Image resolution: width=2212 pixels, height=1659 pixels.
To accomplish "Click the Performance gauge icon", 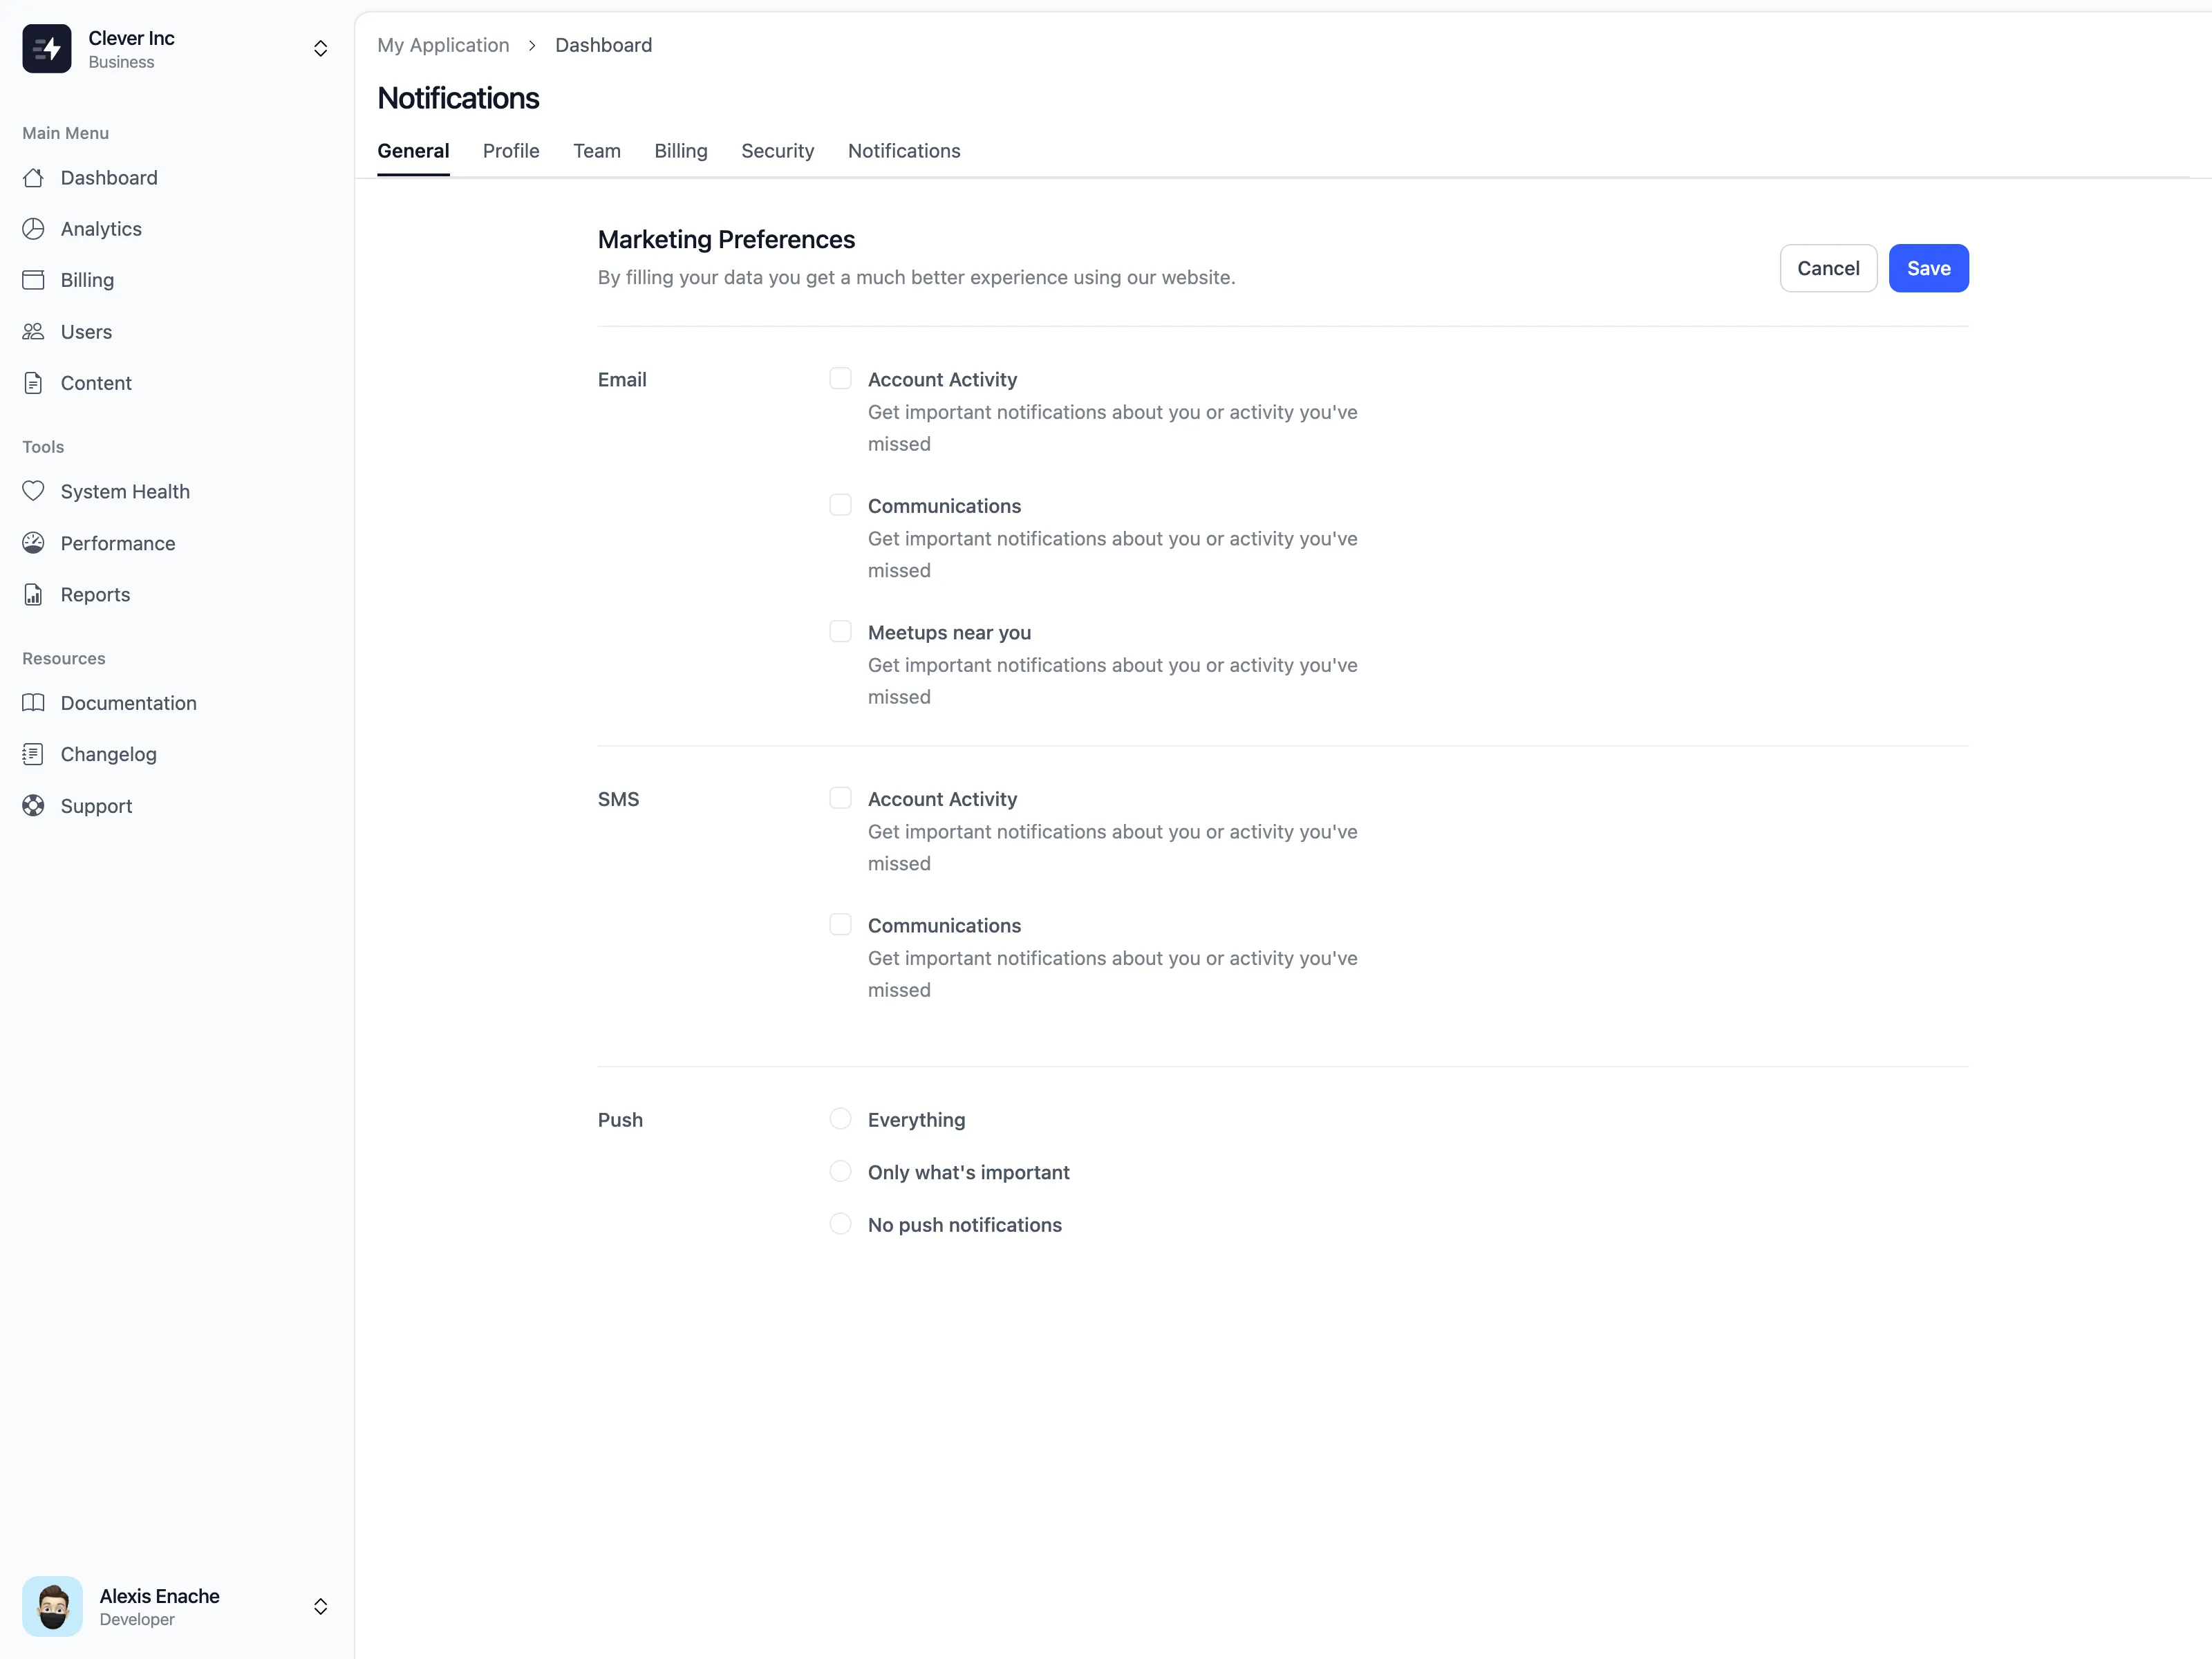I will (33, 543).
